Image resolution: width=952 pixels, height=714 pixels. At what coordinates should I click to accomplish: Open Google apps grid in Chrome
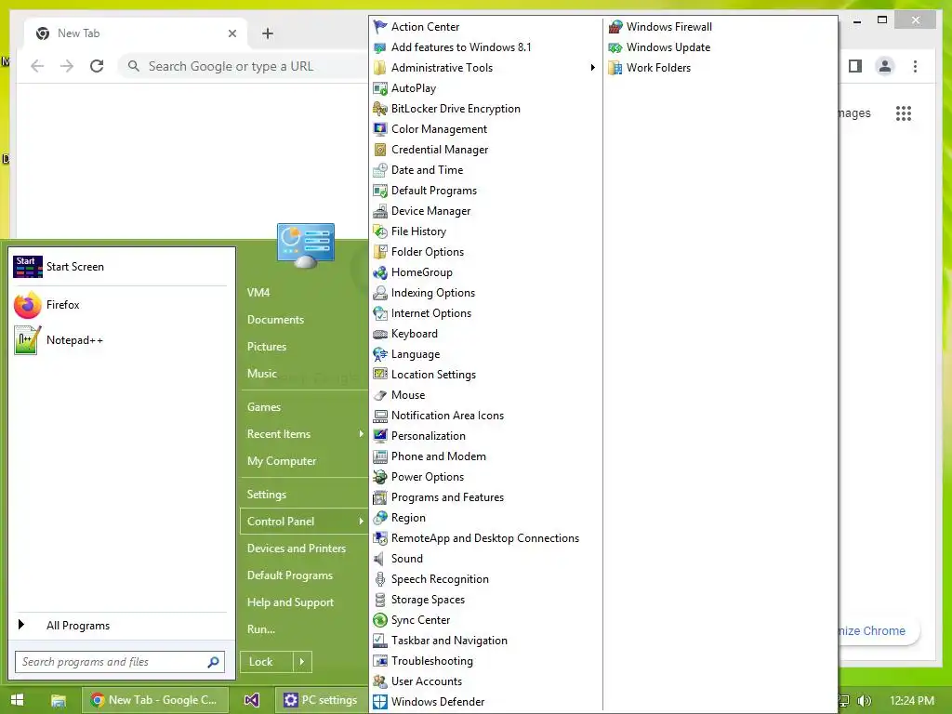coord(904,112)
